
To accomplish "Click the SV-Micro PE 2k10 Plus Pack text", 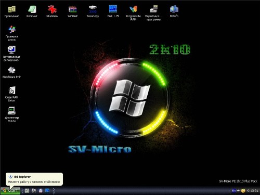I will coord(238,181).
